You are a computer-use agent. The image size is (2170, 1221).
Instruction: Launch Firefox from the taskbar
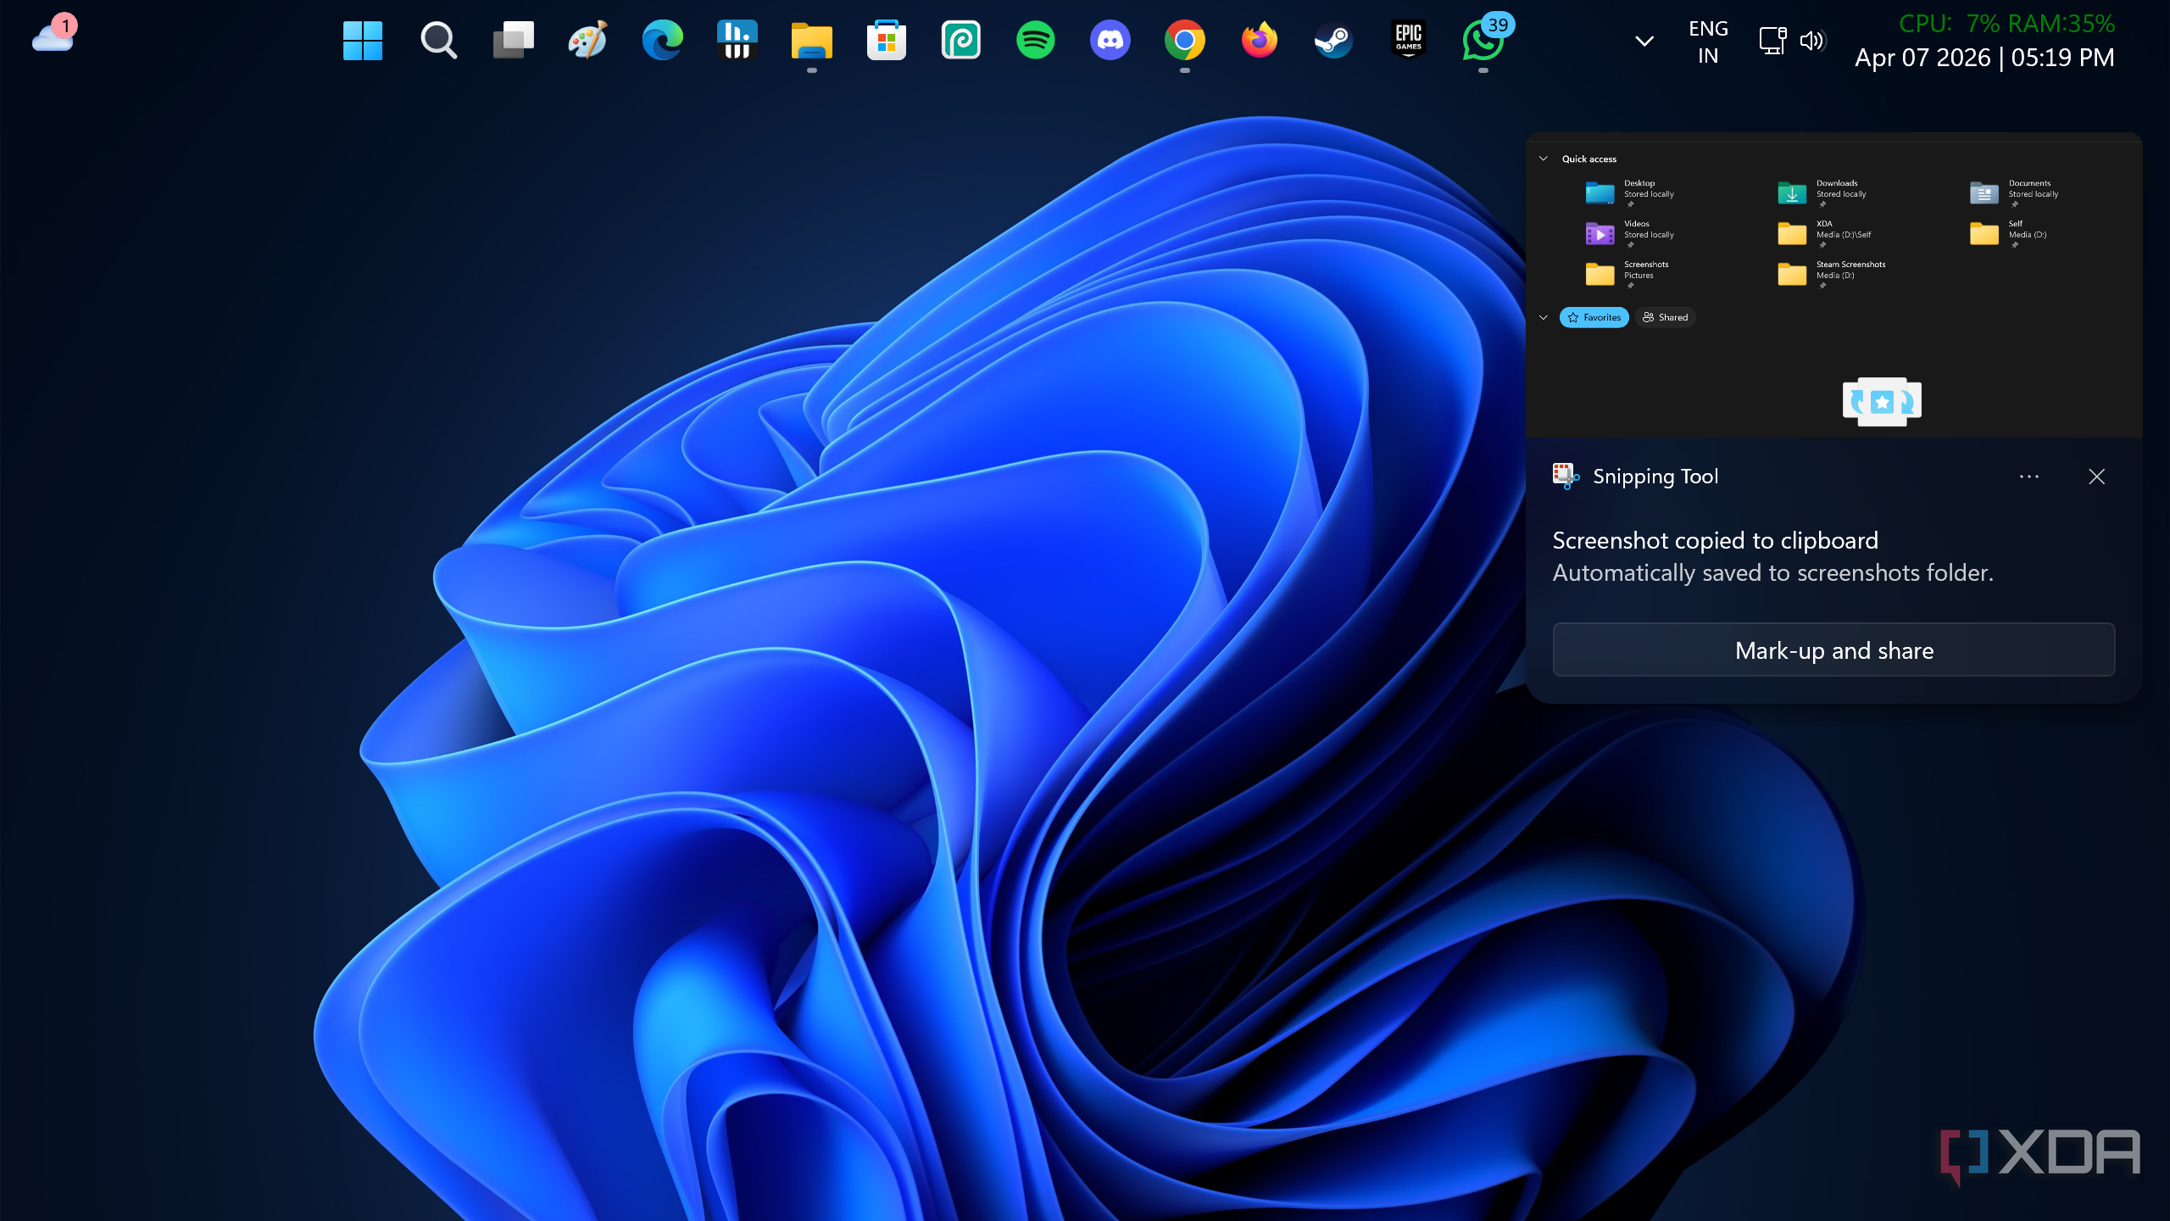(x=1259, y=41)
